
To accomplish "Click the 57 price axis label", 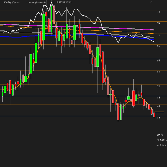I will tap(159, 72).
